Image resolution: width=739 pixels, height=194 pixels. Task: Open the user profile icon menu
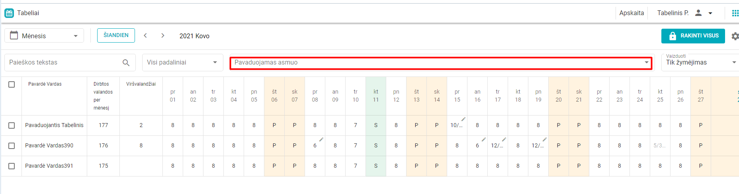[698, 13]
